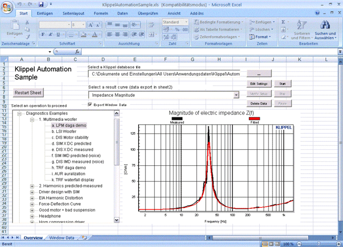Click the Copy icon in Zwischenablage group
343x247 pixels.
[x=27, y=29]
